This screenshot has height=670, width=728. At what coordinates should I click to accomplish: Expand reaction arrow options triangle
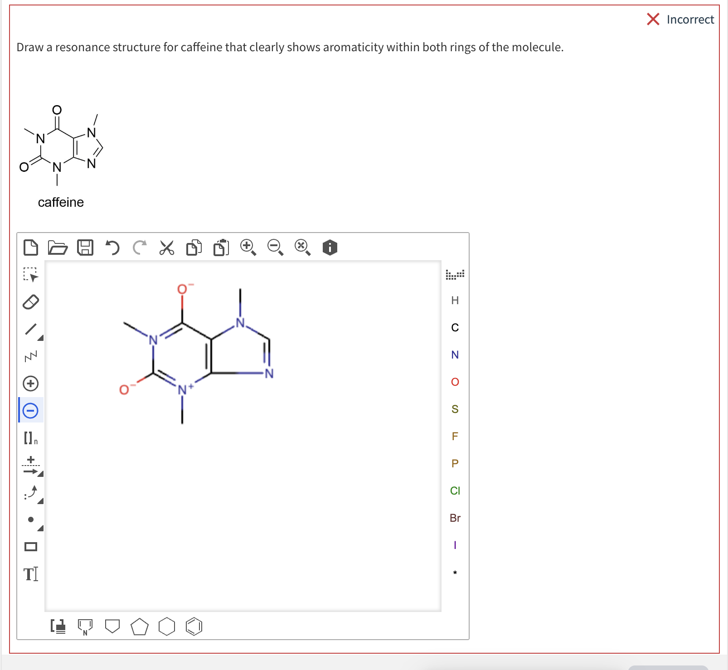pos(41,474)
